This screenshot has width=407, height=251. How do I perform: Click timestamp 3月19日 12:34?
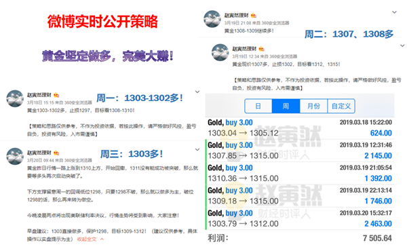[x=246, y=56]
